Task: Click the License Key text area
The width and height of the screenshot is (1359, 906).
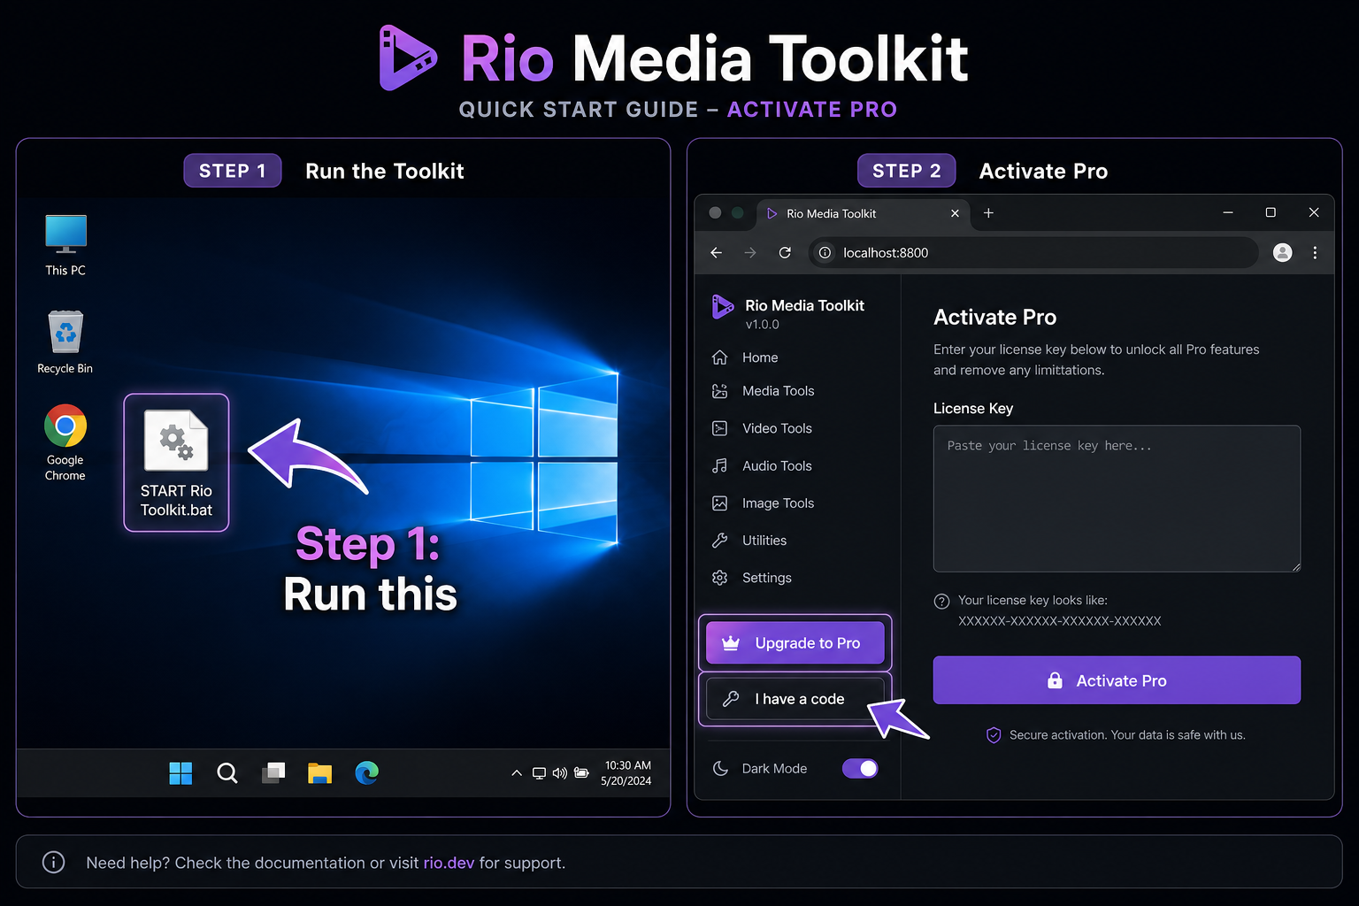Action: (x=1117, y=499)
